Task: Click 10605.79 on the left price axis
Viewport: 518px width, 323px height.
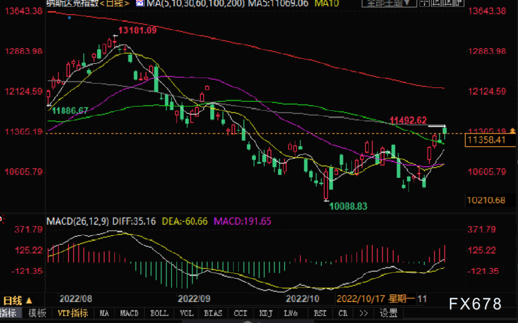Action: [24, 171]
